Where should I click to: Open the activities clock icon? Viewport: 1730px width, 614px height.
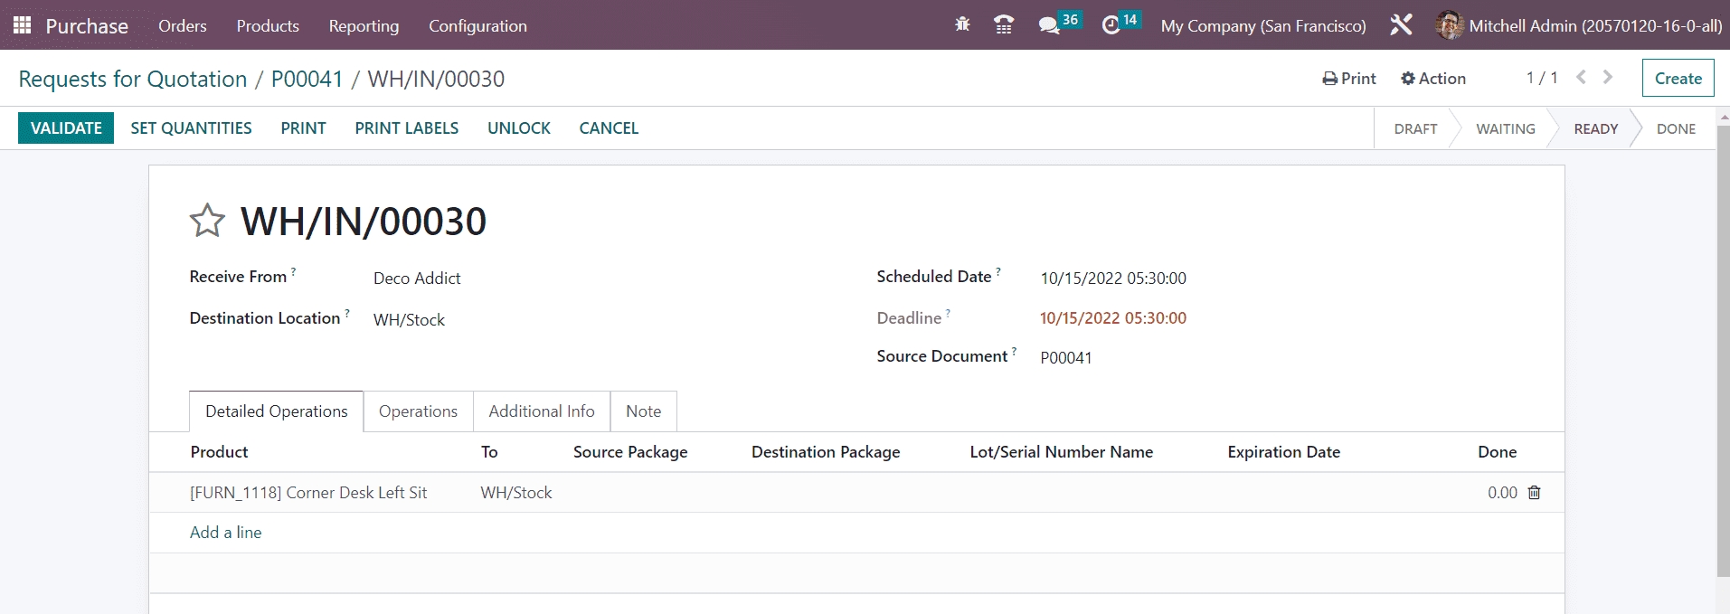pos(1111,25)
